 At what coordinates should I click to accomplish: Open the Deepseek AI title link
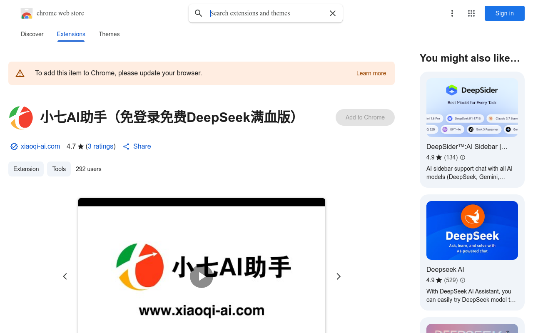pos(445,269)
